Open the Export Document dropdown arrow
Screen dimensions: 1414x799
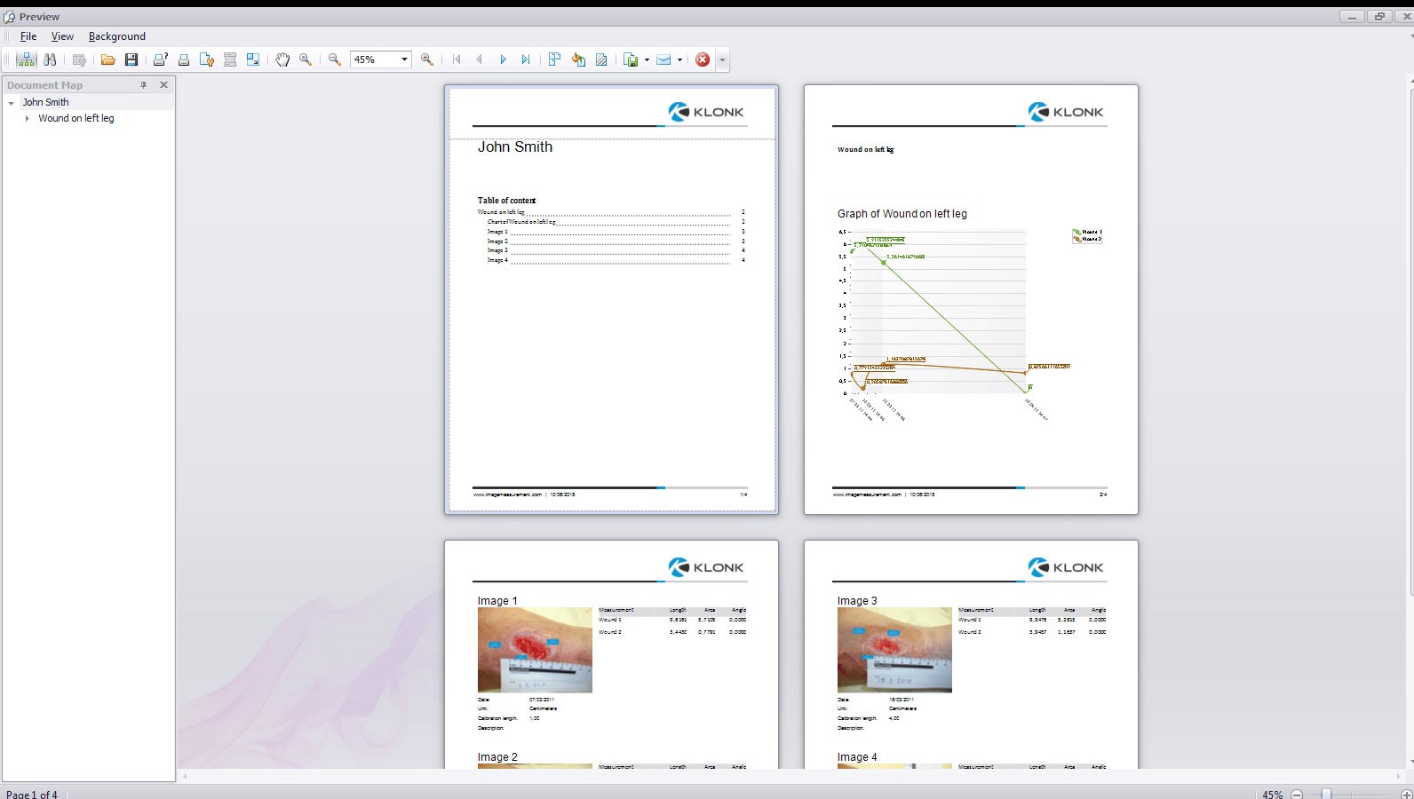pos(647,59)
